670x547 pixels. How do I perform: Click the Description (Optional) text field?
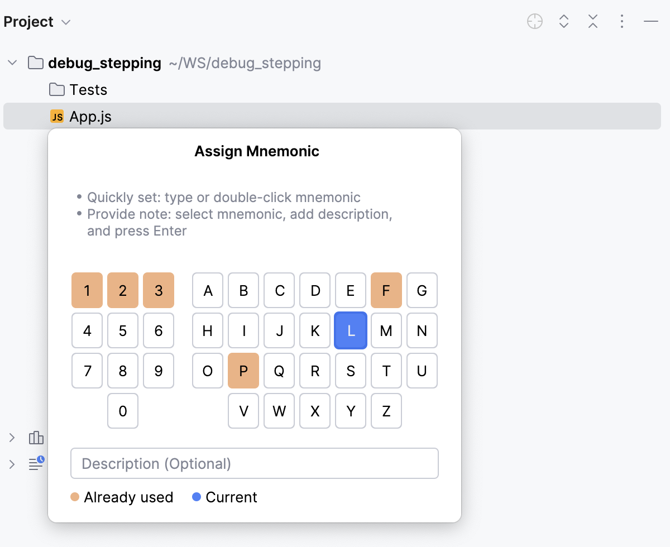255,463
